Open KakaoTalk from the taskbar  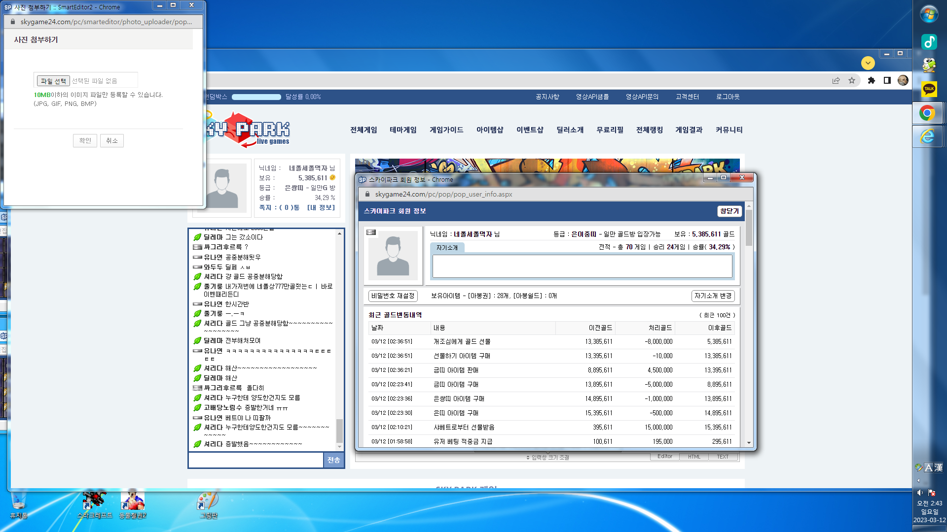pos(929,89)
